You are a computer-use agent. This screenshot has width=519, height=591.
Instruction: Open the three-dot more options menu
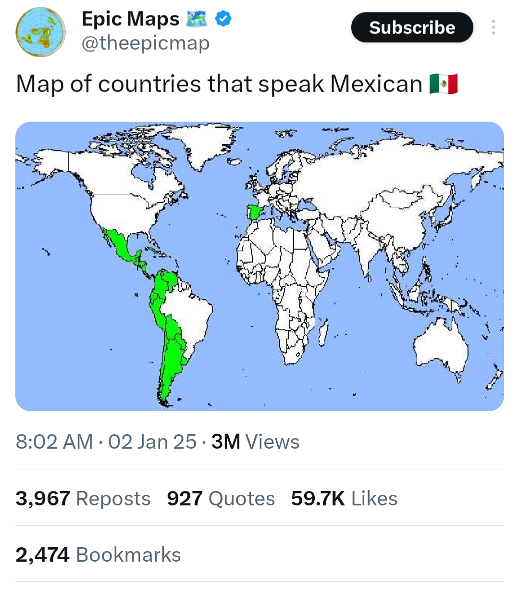(x=493, y=27)
